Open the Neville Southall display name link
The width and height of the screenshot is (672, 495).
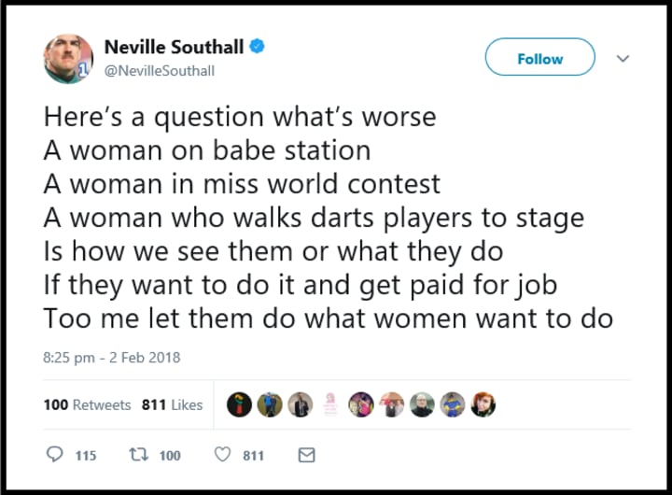click(x=174, y=46)
